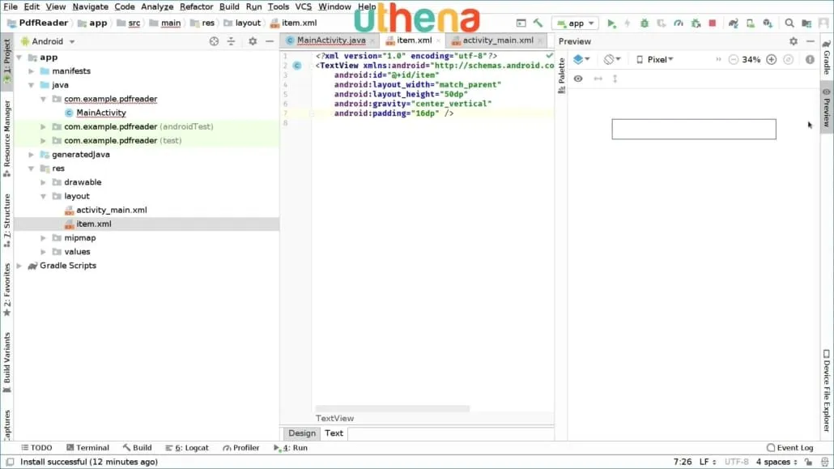Viewport: 834px width, 469px height.
Task: Open the app run configuration dropdown
Action: pyautogui.click(x=576, y=23)
